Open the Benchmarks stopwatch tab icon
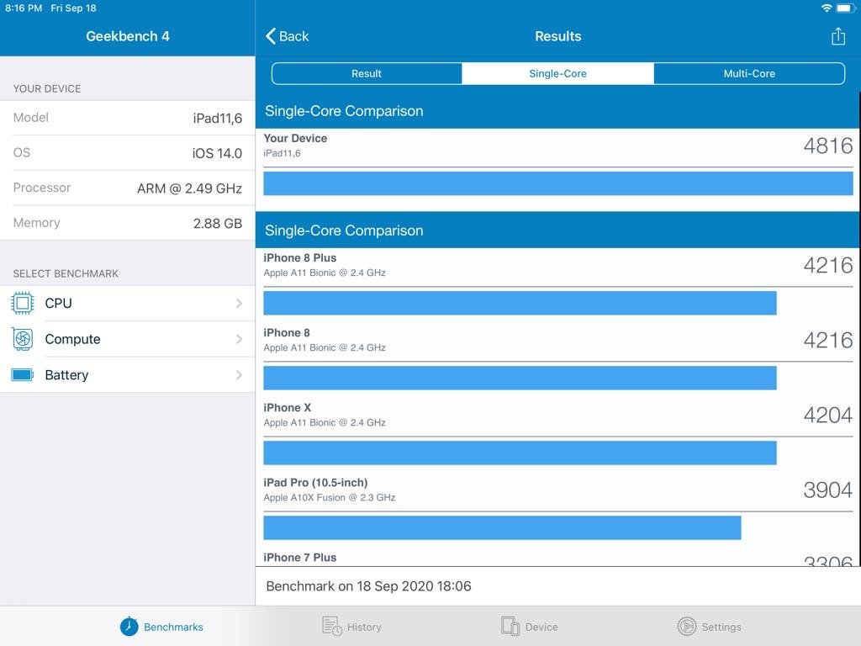Image resolution: width=861 pixels, height=646 pixels. point(129,626)
